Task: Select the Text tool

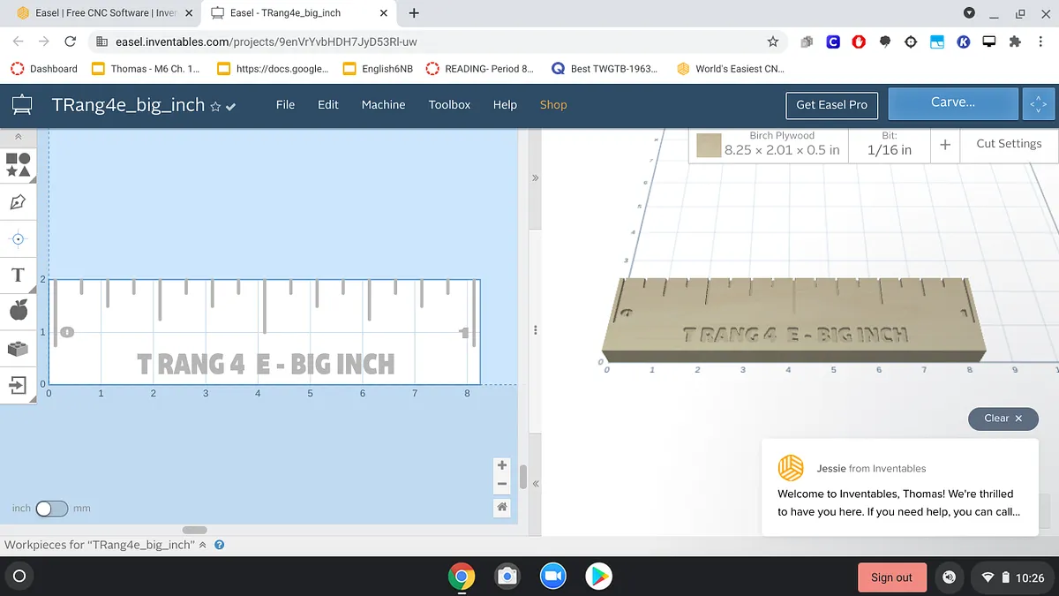Action: pos(18,275)
